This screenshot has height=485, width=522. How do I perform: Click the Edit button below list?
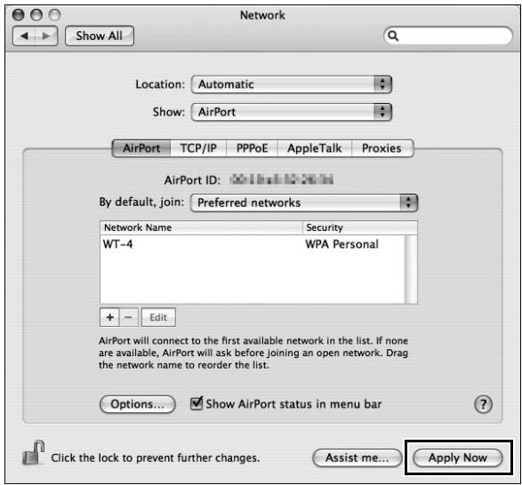(158, 317)
